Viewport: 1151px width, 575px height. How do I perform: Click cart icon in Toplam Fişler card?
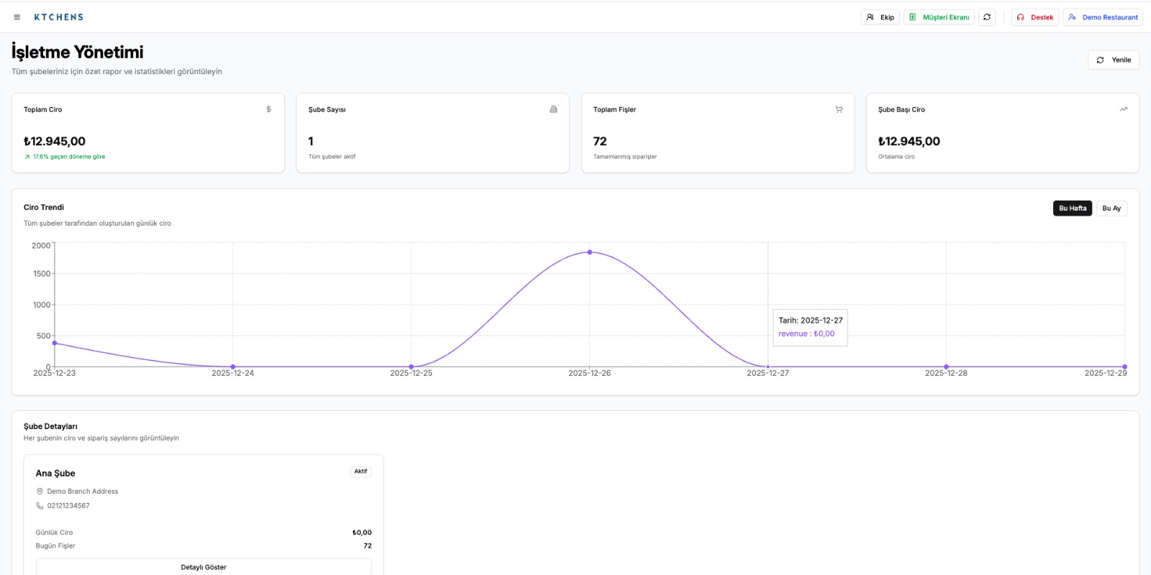tap(839, 109)
